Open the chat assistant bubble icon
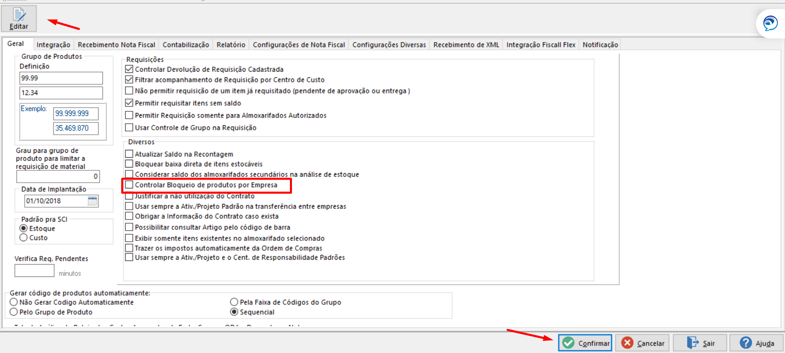The width and height of the screenshot is (785, 353). [770, 23]
